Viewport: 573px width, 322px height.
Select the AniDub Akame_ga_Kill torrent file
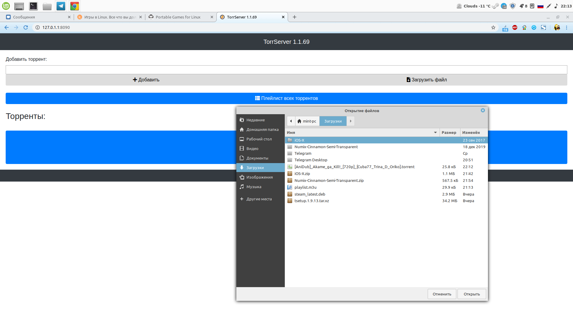[x=386, y=167]
